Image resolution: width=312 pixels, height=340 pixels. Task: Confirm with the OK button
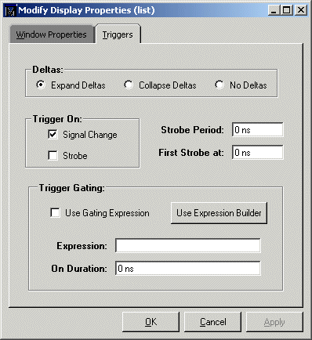(x=151, y=322)
